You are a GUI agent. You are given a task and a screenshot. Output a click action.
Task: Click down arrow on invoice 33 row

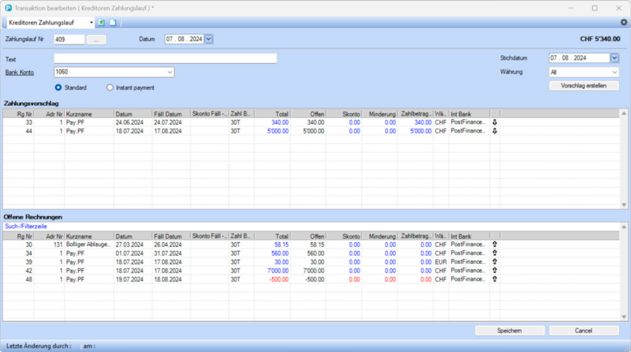coord(495,122)
